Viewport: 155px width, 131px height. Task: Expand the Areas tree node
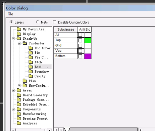(x=13, y=90)
